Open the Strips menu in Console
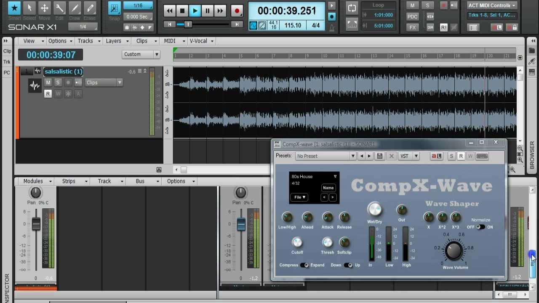This screenshot has width=539, height=303. 72,181
